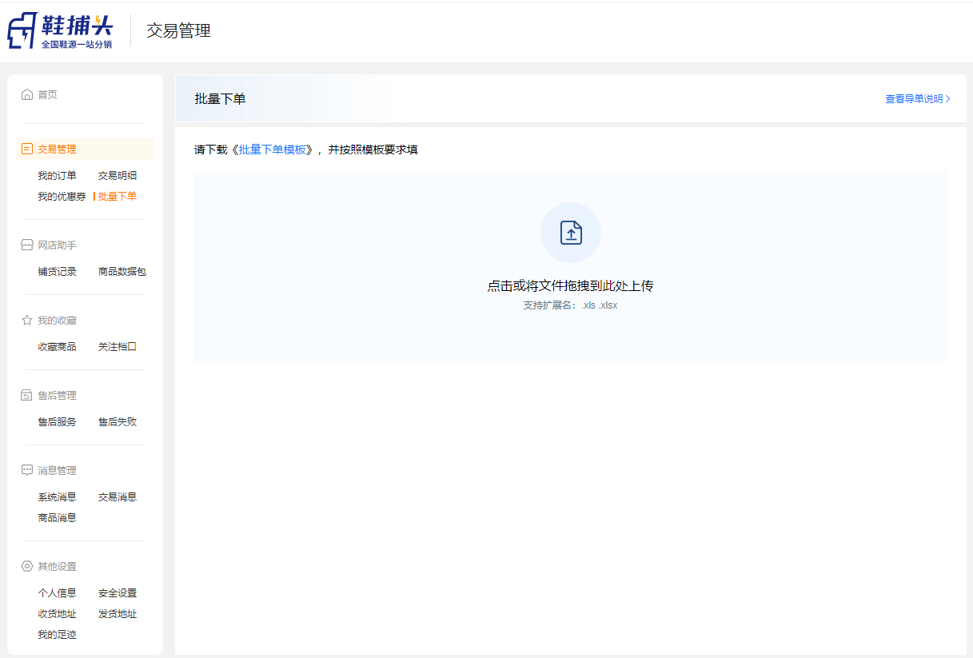Open 安全设置 under 其他设置
This screenshot has width=973, height=658.
118,593
